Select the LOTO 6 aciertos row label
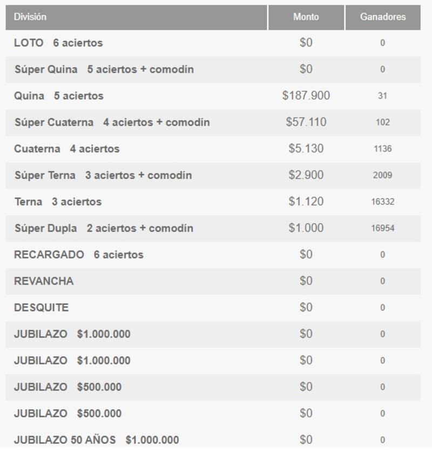The width and height of the screenshot is (432, 453). [58, 43]
